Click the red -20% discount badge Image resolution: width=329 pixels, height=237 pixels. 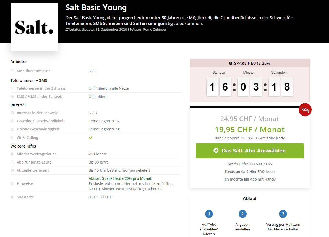click(305, 110)
